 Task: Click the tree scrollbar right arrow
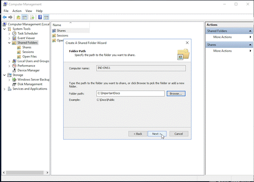[47, 172]
